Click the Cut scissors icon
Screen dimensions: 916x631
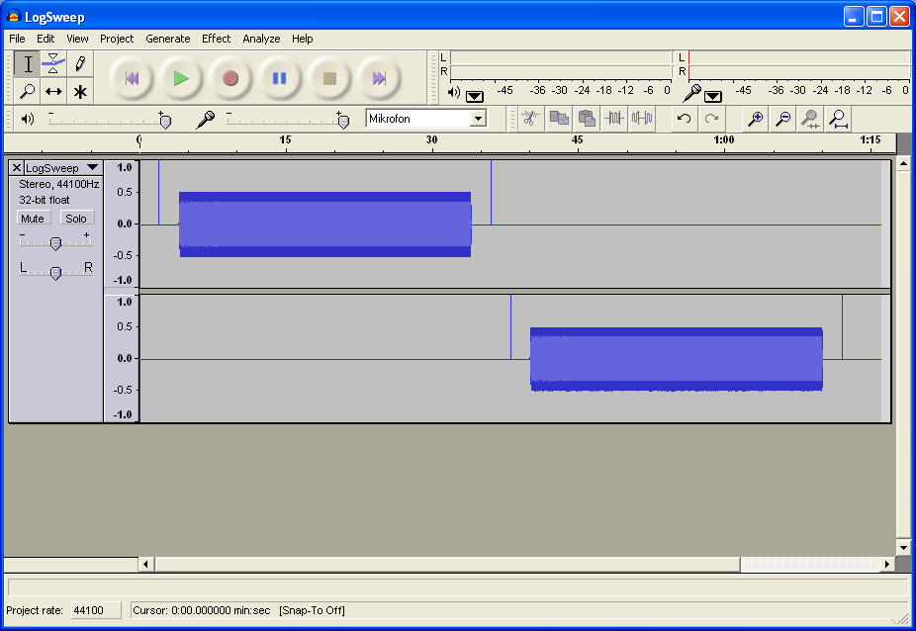click(530, 119)
